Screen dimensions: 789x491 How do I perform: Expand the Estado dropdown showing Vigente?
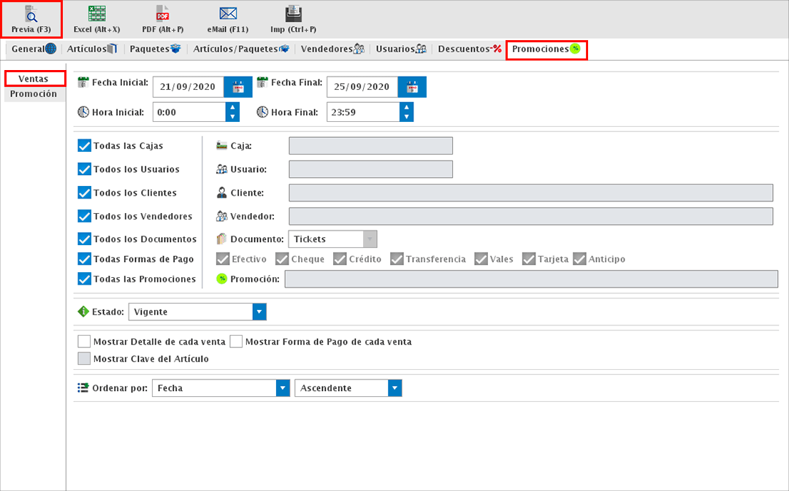(x=259, y=312)
